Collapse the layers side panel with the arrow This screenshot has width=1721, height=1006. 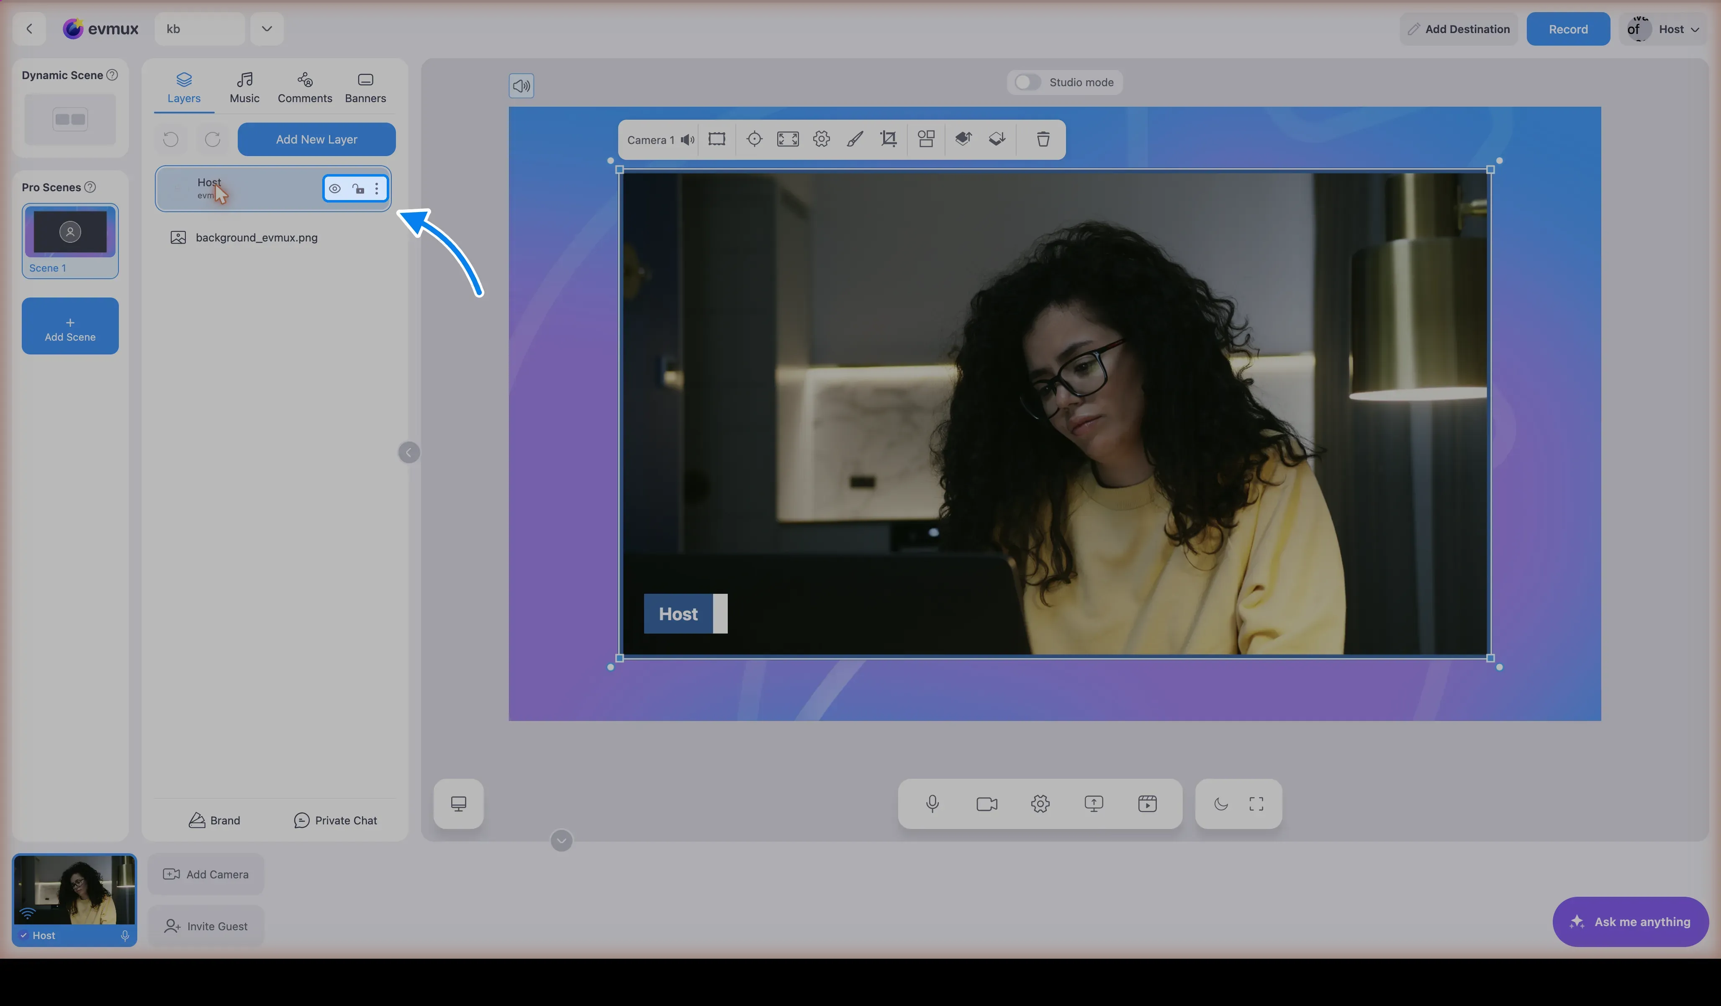(408, 452)
